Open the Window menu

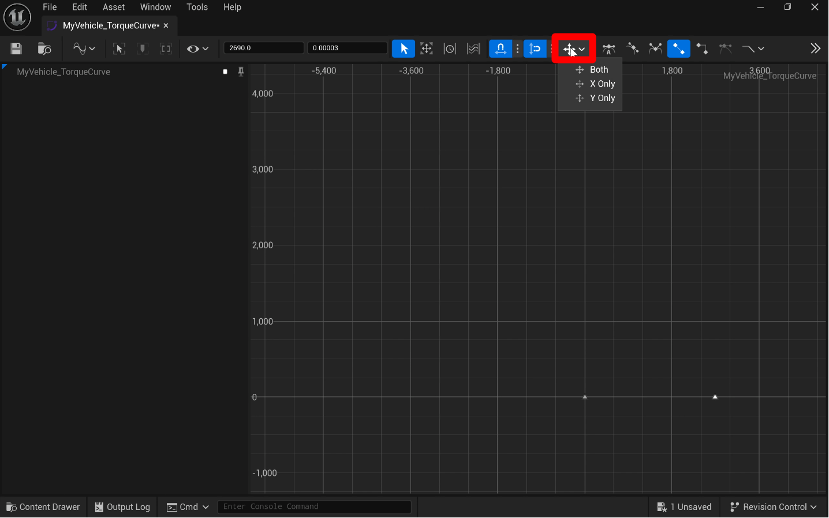coord(155,7)
